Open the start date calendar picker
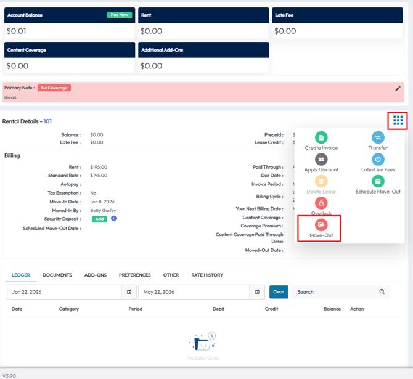 pyautogui.click(x=129, y=292)
